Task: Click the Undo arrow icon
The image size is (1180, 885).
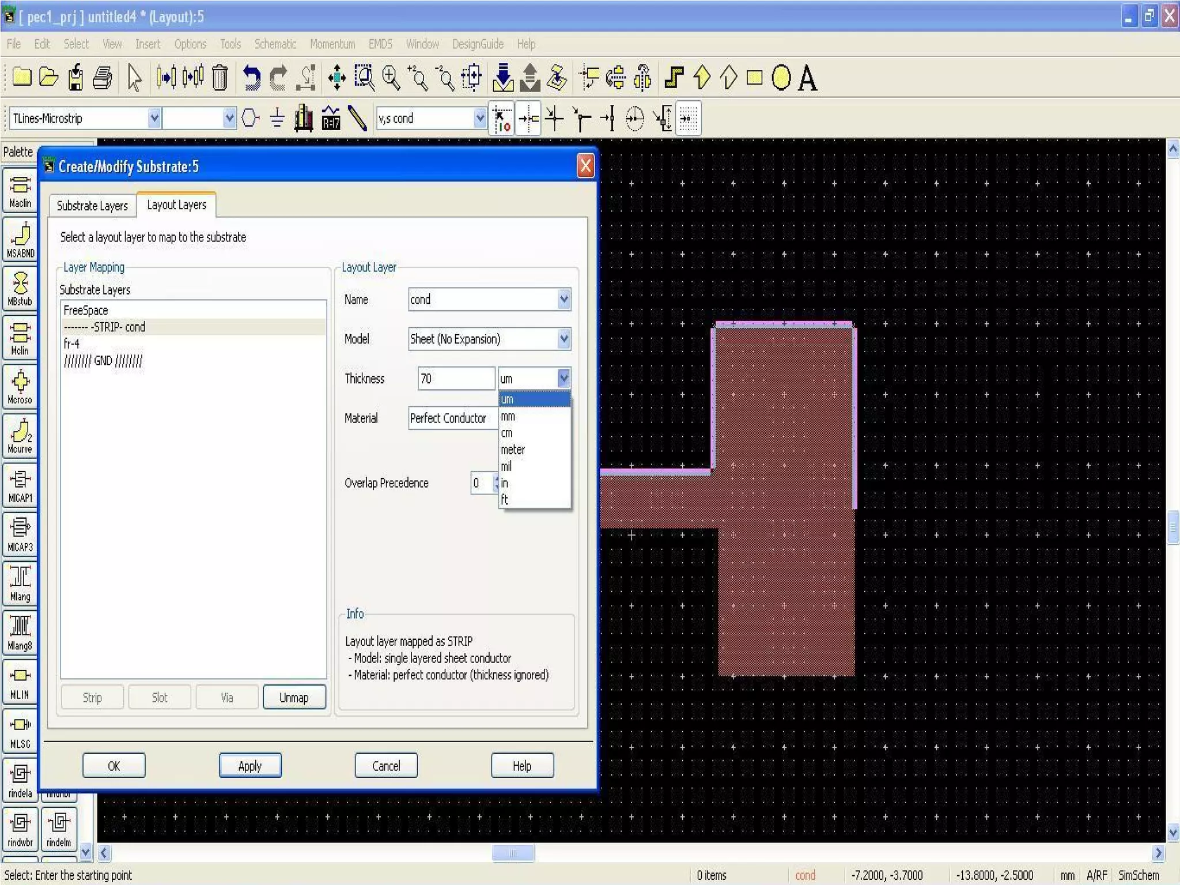Action: [251, 77]
